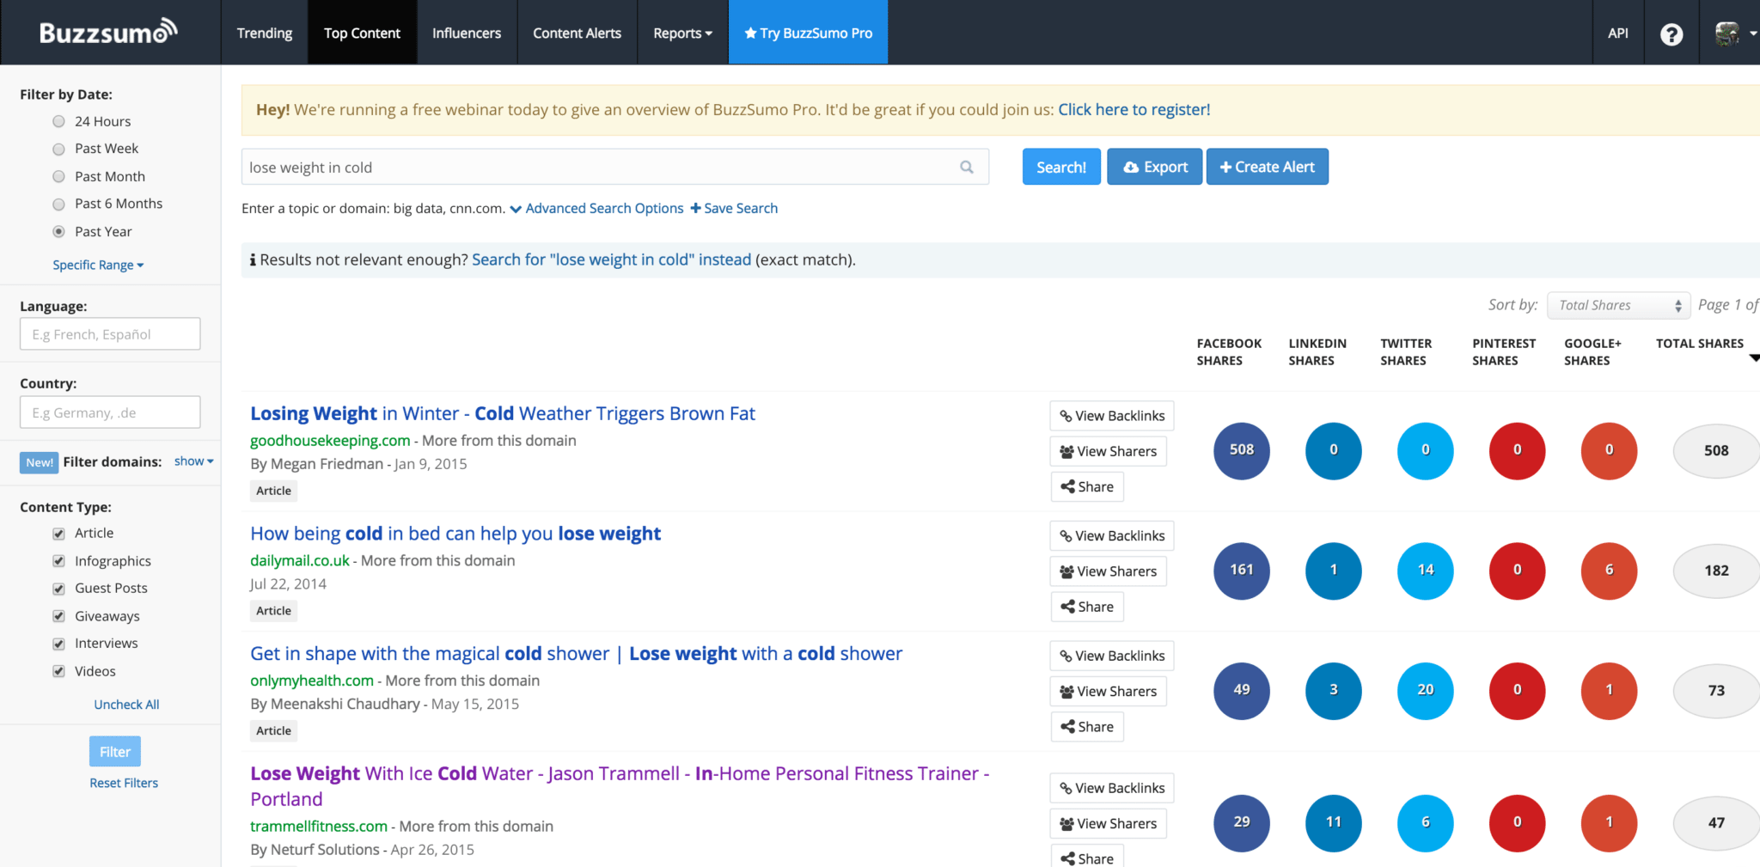
Task: Toggle the Guest Posts checkbox
Action: pos(58,589)
